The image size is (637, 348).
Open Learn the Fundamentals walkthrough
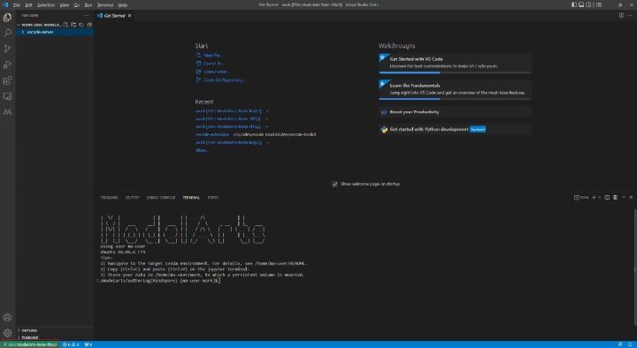pos(455,89)
